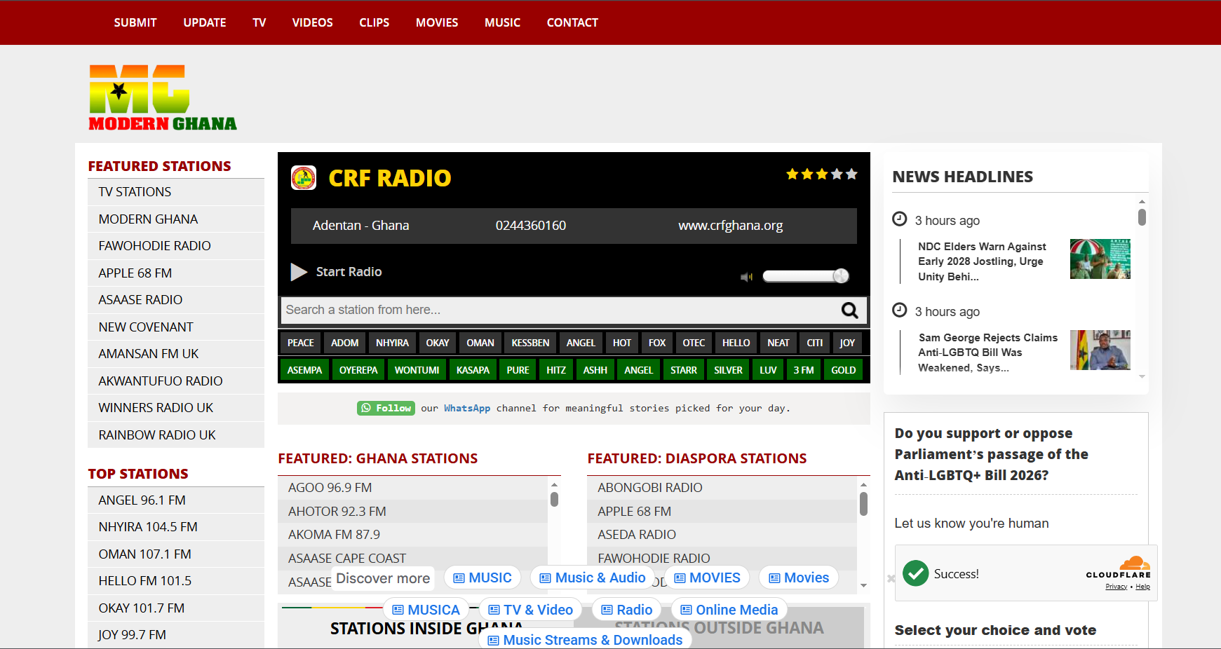Go to the CLIPS menu item

(375, 22)
